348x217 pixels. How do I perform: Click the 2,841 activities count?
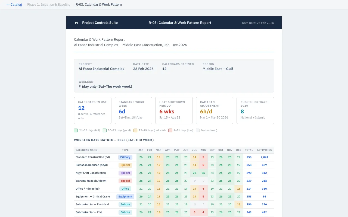pos(264,157)
